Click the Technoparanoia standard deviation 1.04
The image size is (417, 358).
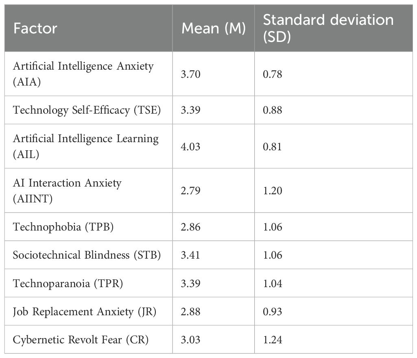click(x=273, y=283)
